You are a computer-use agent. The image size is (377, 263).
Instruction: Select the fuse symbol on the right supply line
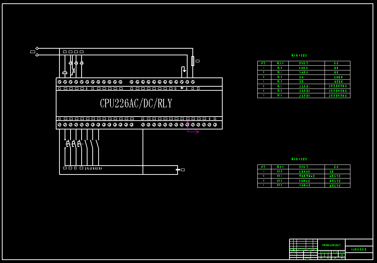point(193,61)
